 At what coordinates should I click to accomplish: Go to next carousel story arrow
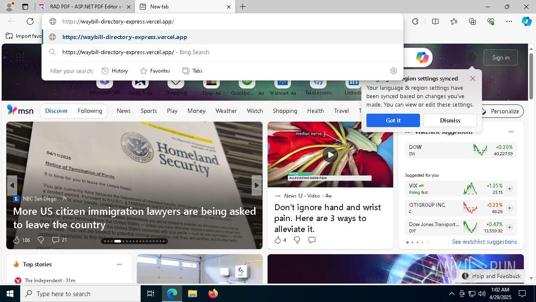257,185
